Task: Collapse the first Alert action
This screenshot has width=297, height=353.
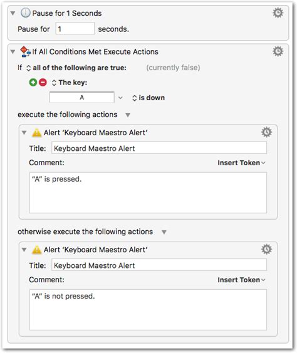Action: pyautogui.click(x=24, y=133)
